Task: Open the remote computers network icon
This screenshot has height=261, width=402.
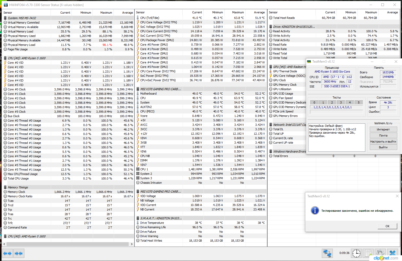Action: click(327, 253)
